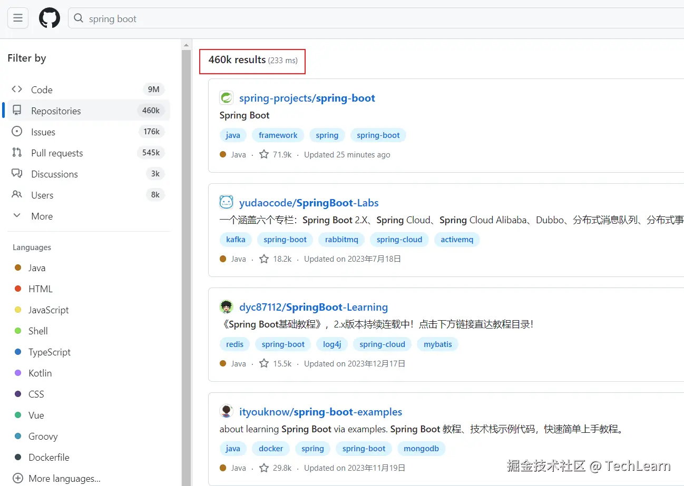This screenshot has width=684, height=486.
Task: Show Issues results
Action: (x=89, y=132)
